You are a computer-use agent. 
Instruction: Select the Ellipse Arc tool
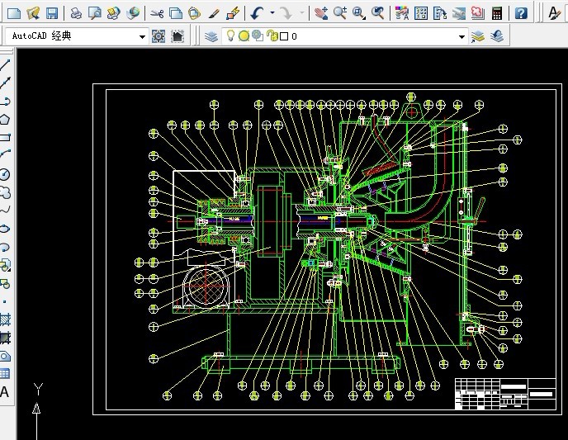point(5,247)
